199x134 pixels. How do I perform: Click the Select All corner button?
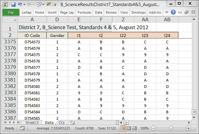pos(10,20)
